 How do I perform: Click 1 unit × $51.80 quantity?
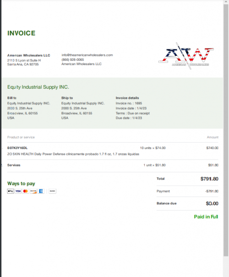pos(154,165)
